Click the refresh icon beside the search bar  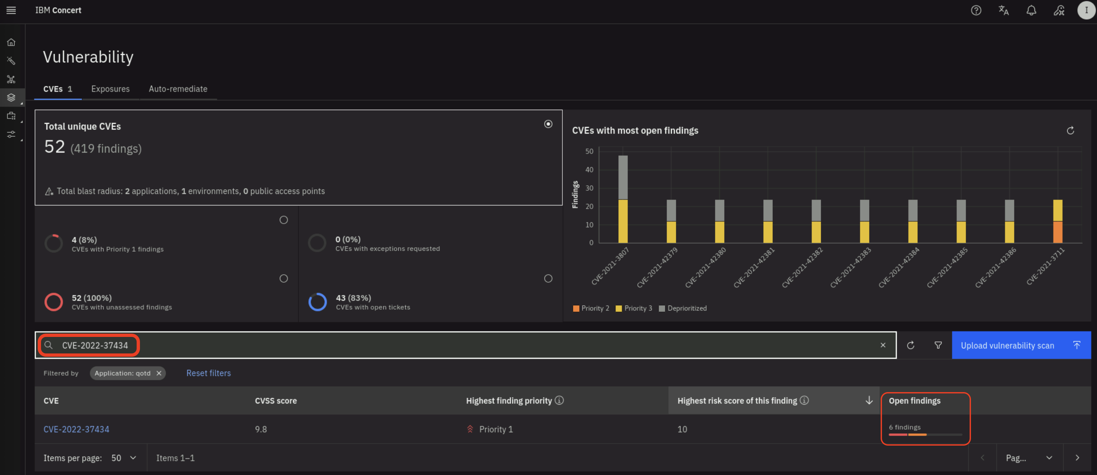coord(910,345)
